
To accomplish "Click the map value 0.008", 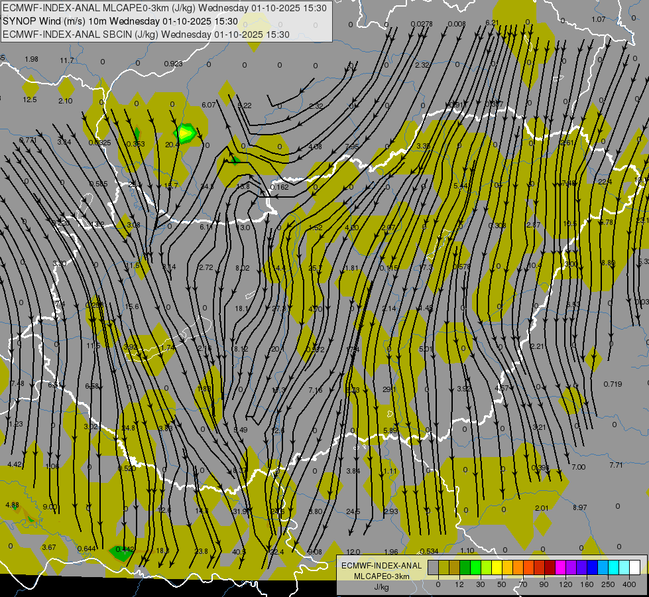I will (x=457, y=24).
